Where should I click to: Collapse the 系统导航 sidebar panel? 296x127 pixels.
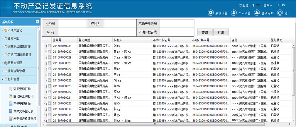click(38, 22)
